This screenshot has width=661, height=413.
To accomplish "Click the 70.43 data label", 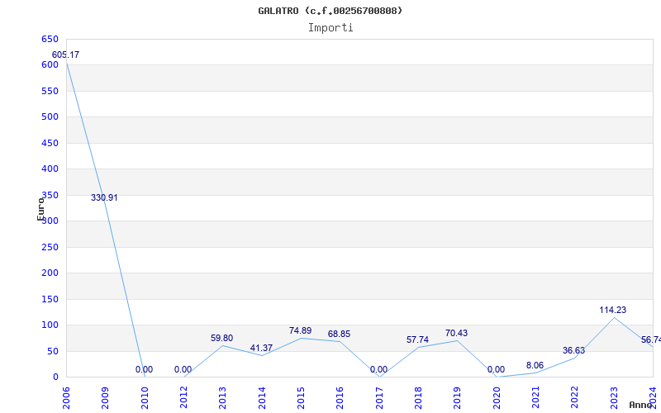I will pyautogui.click(x=456, y=334).
